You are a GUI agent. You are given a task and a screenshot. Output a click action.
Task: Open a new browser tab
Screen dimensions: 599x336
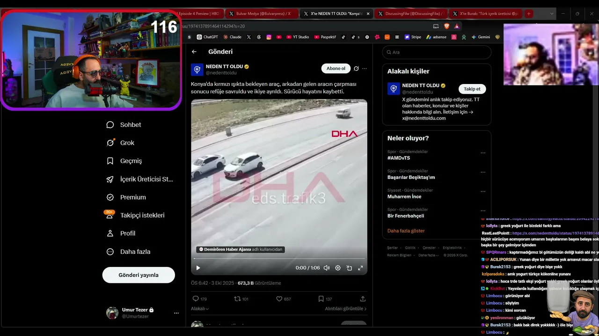click(x=529, y=14)
